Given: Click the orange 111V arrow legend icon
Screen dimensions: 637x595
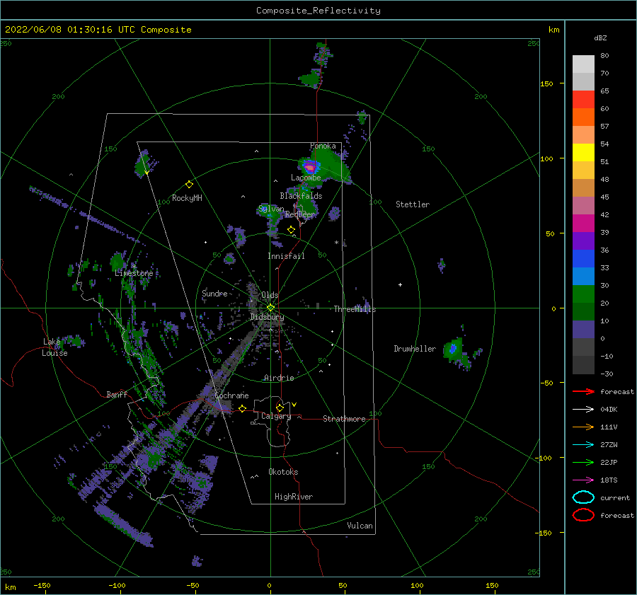Looking at the screenshot, I should coord(583,427).
